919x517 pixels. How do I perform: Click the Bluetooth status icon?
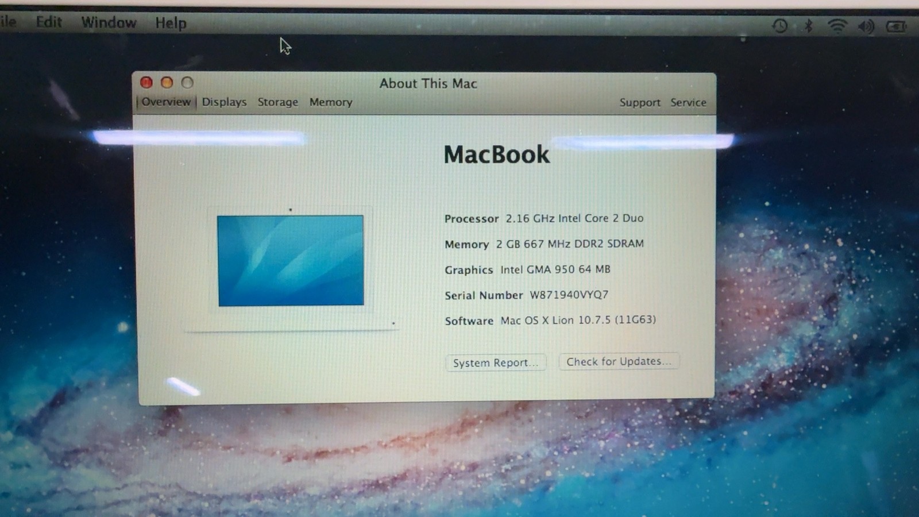[x=809, y=25]
